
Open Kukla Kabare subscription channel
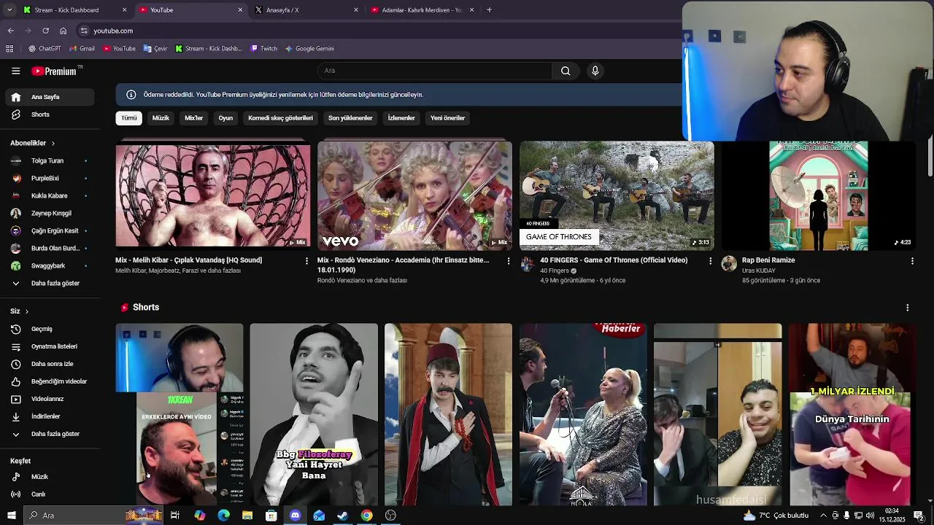[48, 195]
